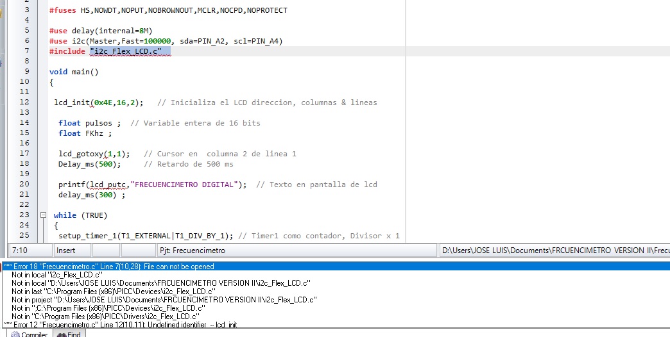Click the #use i2c(Master,Fast=100000 line
This screenshot has height=337, width=670.
(x=166, y=41)
